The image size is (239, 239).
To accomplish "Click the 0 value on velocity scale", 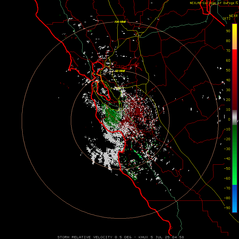I will [x=229, y=119].
